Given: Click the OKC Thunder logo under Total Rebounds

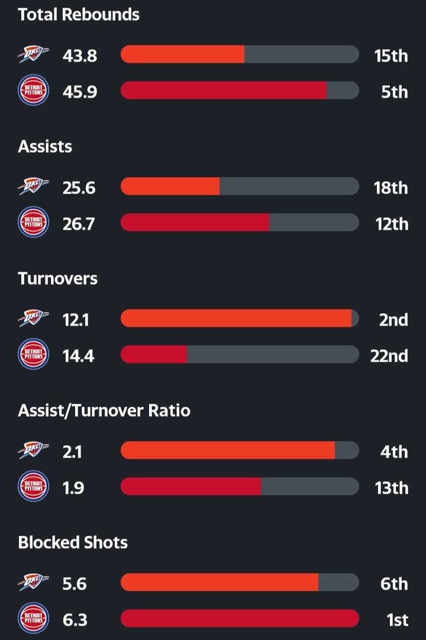Looking at the screenshot, I should pyautogui.click(x=33, y=55).
